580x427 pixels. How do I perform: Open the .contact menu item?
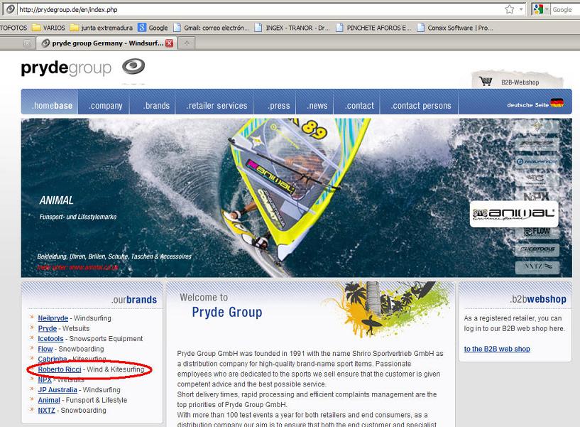pyautogui.click(x=359, y=106)
